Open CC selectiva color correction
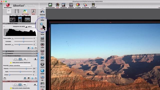This screenshot has height=90, width=160. (85, 5)
